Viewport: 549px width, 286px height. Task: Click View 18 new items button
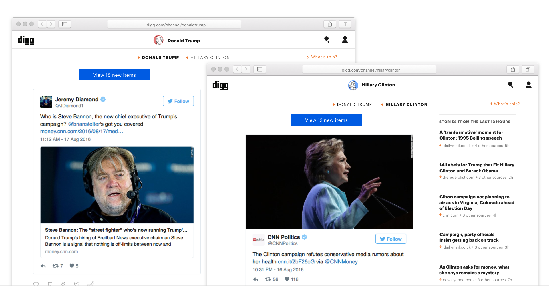[x=115, y=75]
